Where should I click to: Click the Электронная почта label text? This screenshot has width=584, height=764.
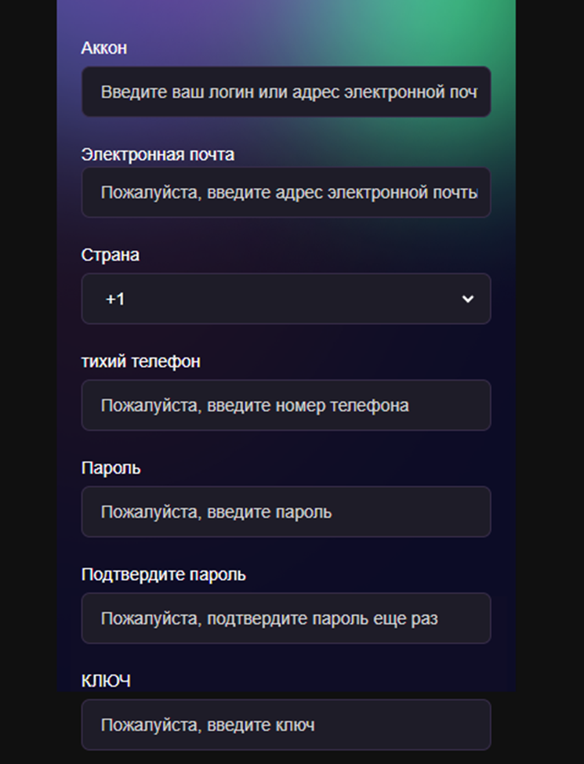click(x=158, y=154)
